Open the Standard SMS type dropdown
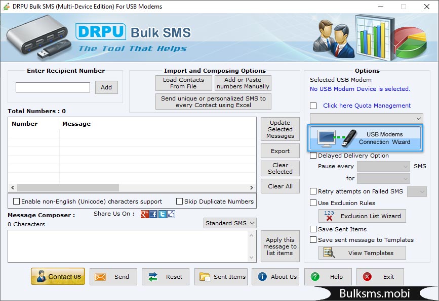The width and height of the screenshot is (439, 301). pos(230,223)
